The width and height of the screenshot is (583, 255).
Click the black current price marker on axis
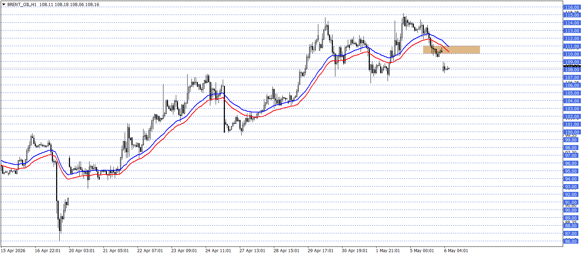point(572,66)
